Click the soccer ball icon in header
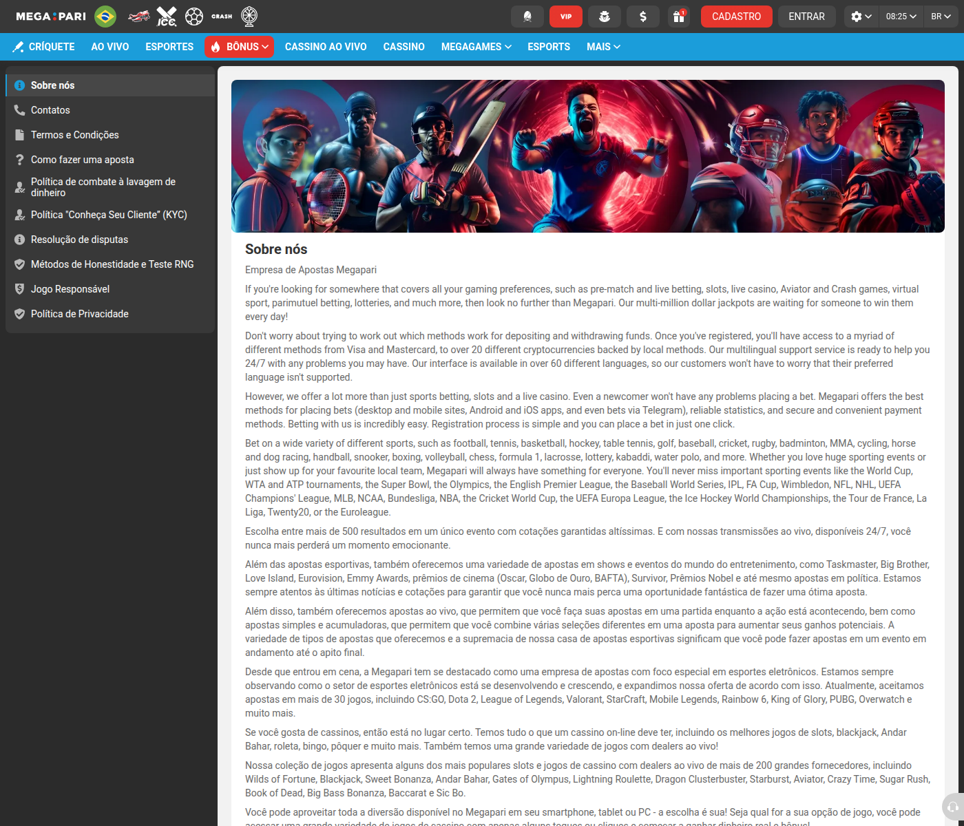 tap(194, 17)
